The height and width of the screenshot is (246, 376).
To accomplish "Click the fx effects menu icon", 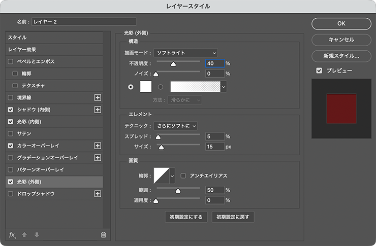I will [12, 234].
